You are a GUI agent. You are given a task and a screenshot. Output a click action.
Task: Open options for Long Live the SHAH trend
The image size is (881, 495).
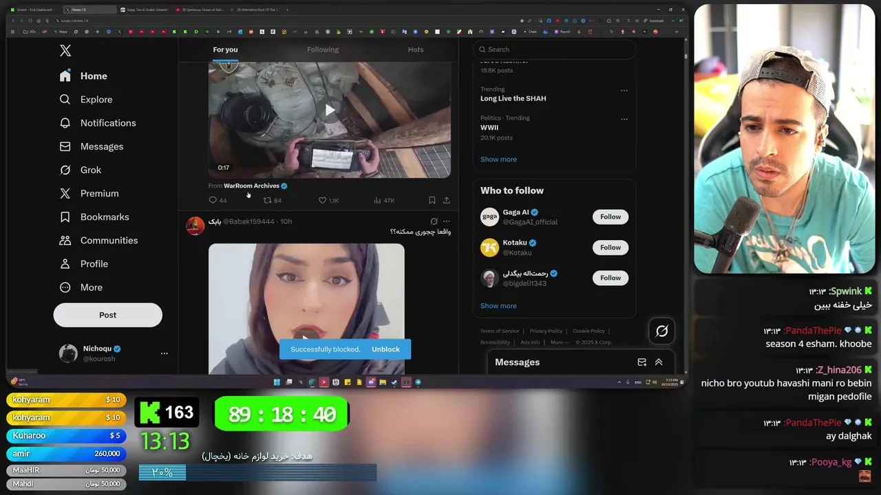coord(624,91)
